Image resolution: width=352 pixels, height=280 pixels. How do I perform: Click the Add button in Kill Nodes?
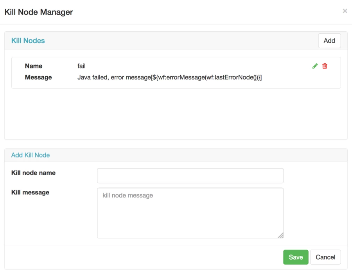[329, 41]
